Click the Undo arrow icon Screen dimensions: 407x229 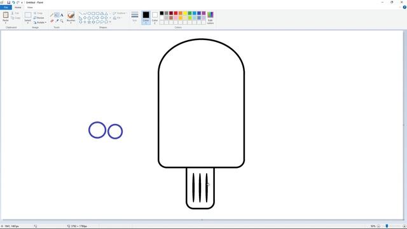(13, 3)
